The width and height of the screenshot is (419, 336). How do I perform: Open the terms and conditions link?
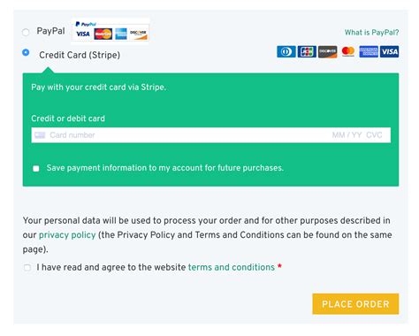[232, 267]
